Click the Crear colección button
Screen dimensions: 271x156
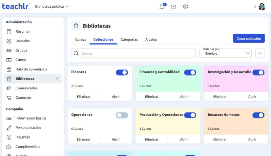(x=249, y=38)
